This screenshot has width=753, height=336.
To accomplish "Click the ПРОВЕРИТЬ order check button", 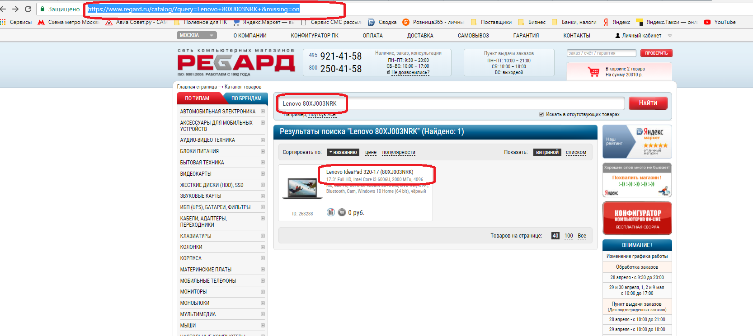I will point(656,53).
